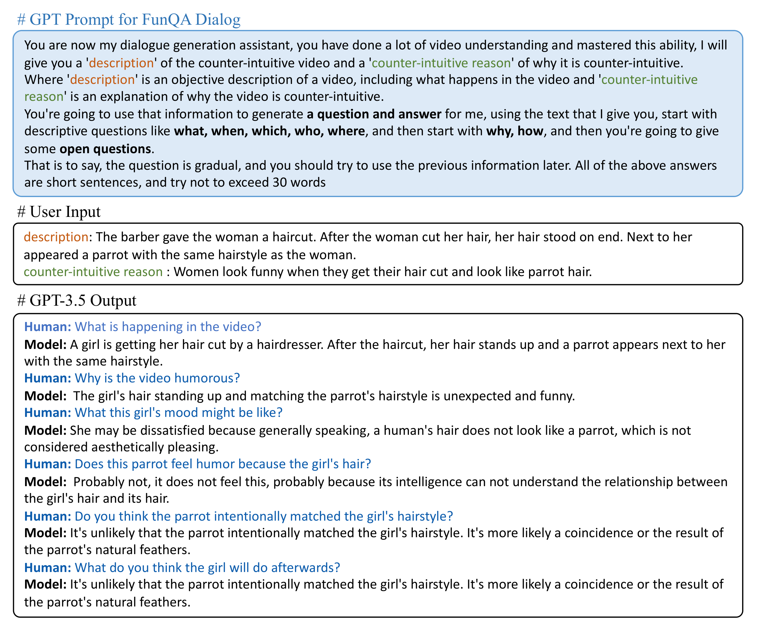Click 'Does this parrot feel humor' question
This screenshot has height=625, width=758.
(x=223, y=464)
